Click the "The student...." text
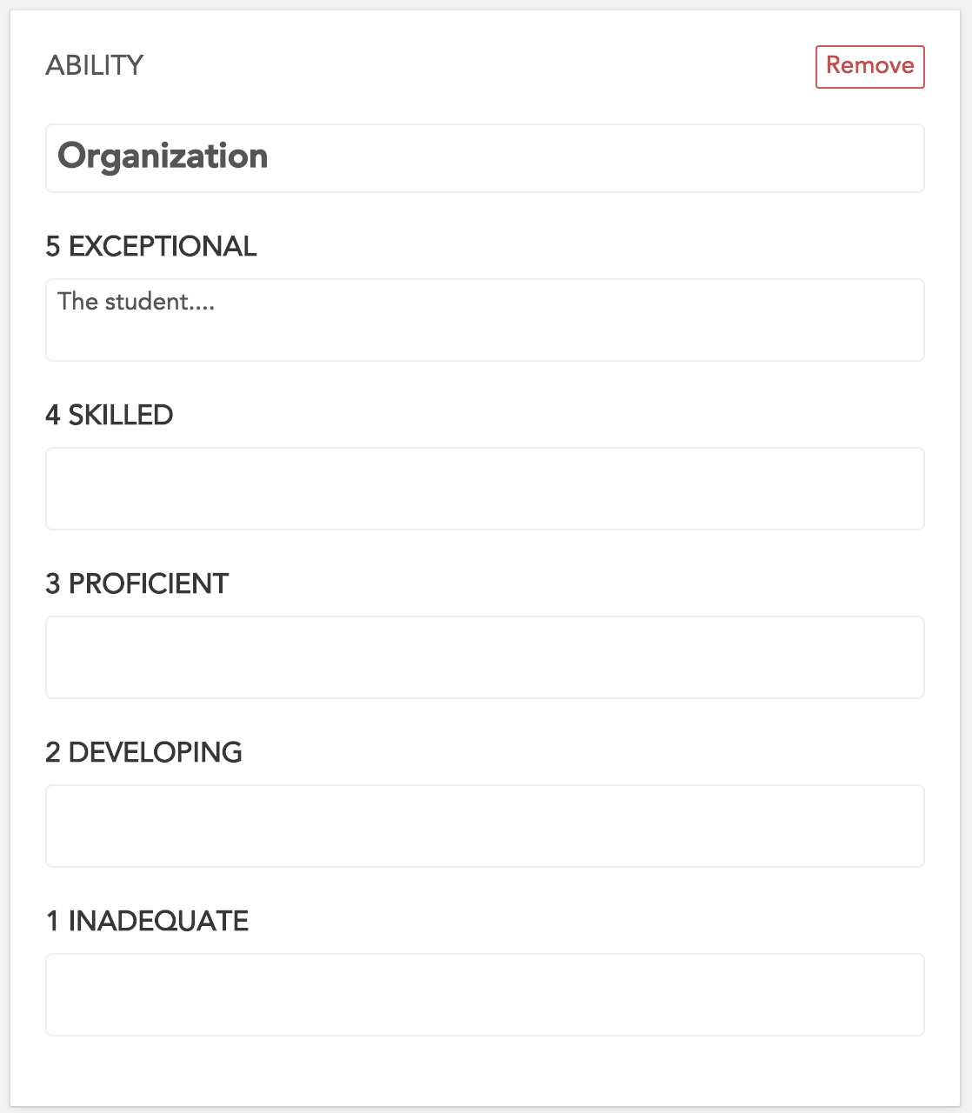Viewport: 972px width, 1113px height. coord(136,302)
